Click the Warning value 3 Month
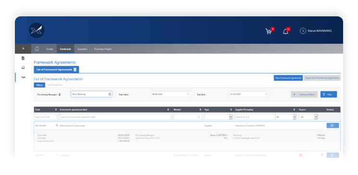The height and width of the screenshot is (175, 358). coord(321,135)
